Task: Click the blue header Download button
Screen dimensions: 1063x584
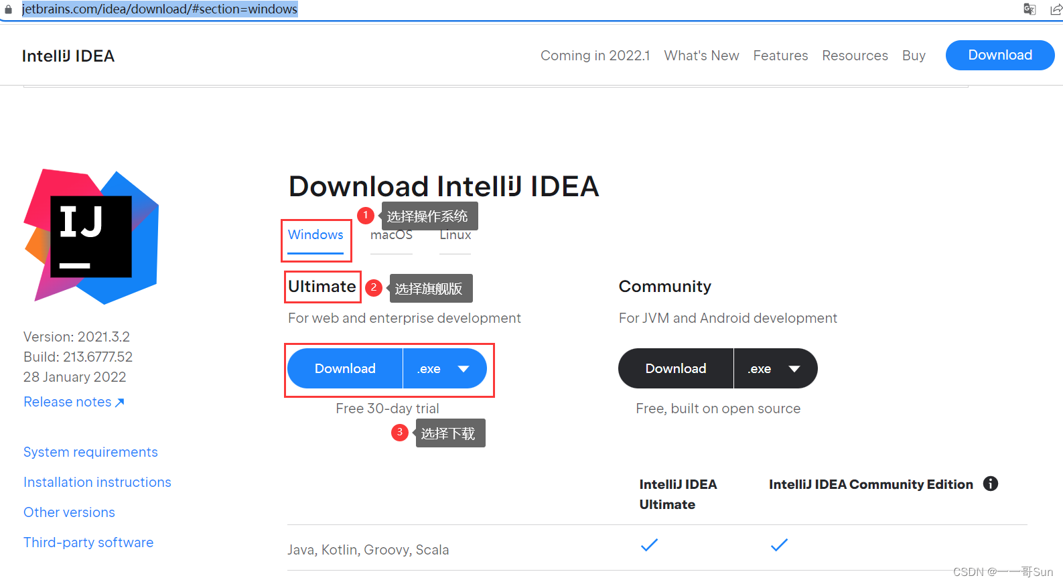Action: tap(1000, 55)
